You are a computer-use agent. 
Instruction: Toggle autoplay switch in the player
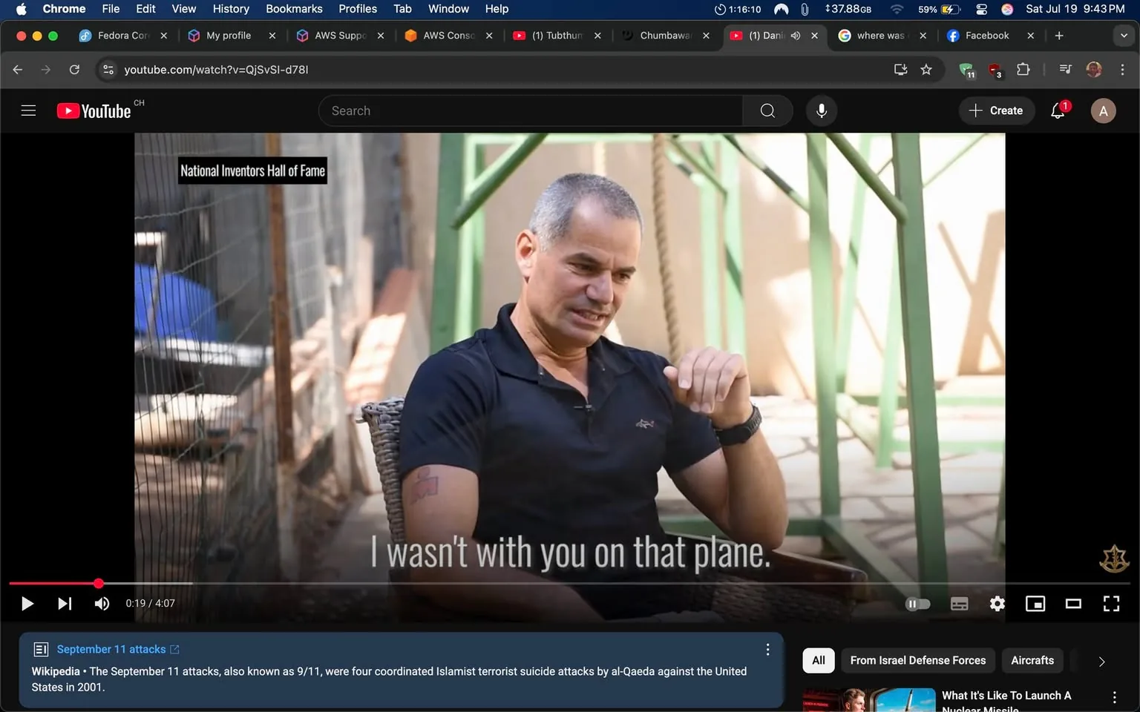[917, 603]
